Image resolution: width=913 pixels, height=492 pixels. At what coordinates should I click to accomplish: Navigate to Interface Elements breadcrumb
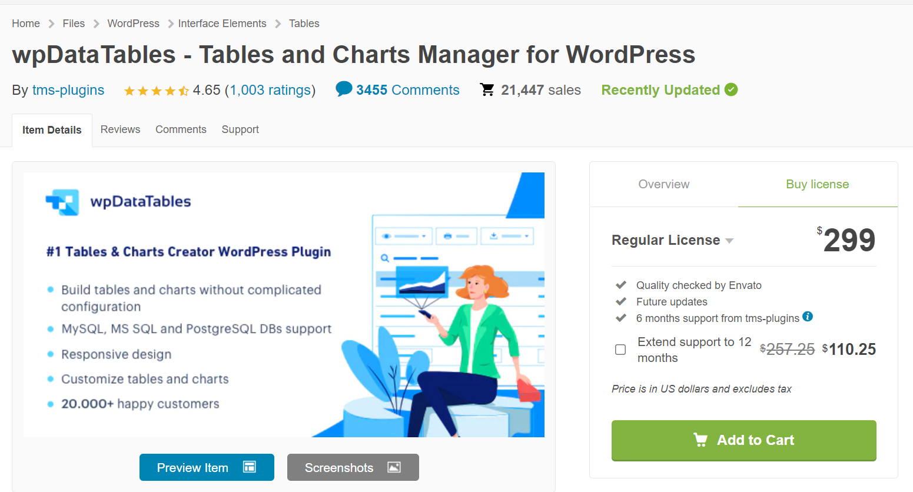point(222,24)
